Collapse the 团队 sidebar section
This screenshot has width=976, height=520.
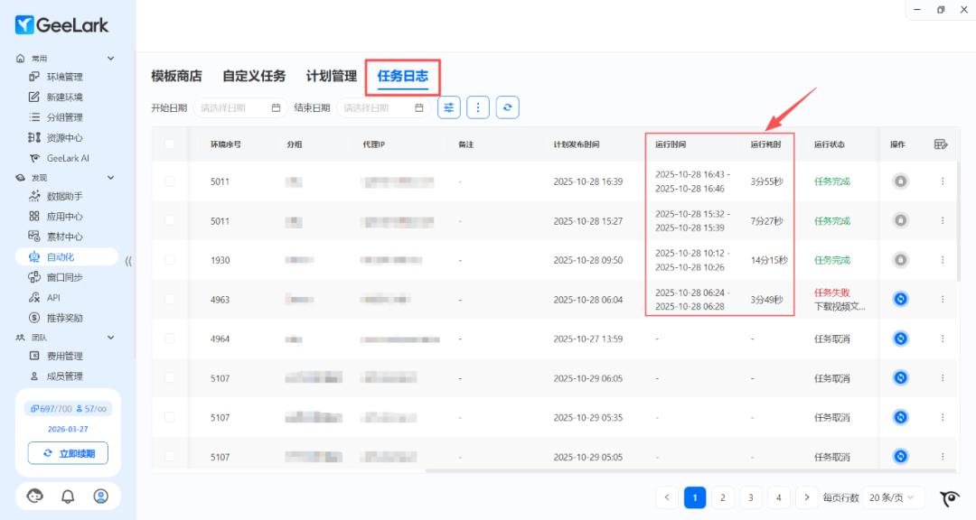pyautogui.click(x=111, y=338)
